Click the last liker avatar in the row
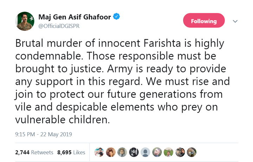This screenshot has width=253, height=162. point(191,152)
